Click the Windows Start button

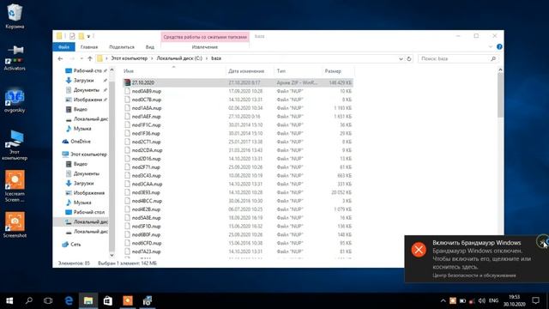(x=9, y=300)
